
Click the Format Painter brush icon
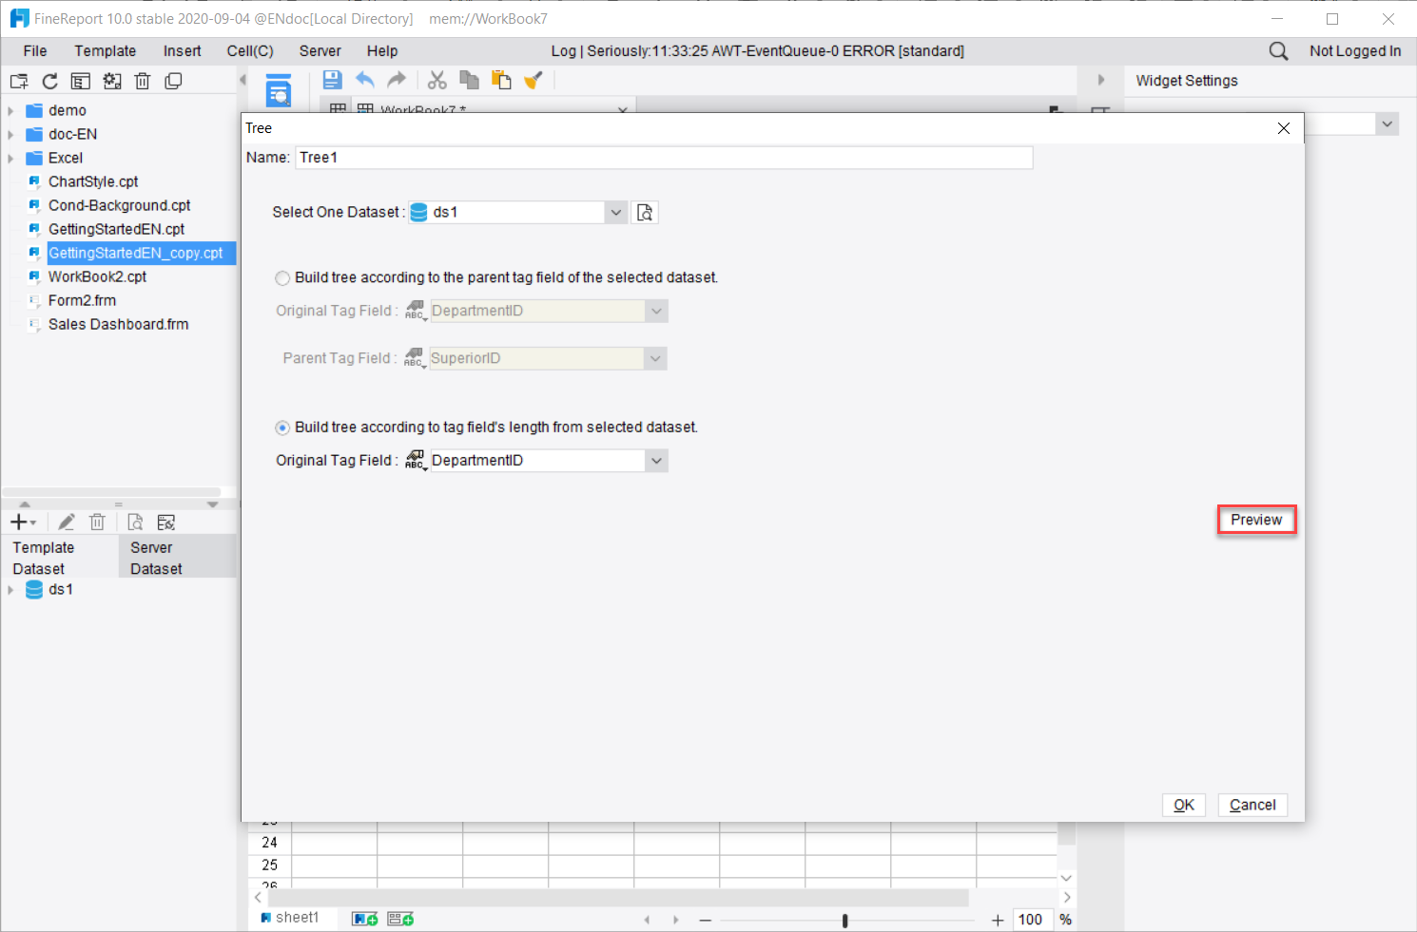[x=534, y=80]
